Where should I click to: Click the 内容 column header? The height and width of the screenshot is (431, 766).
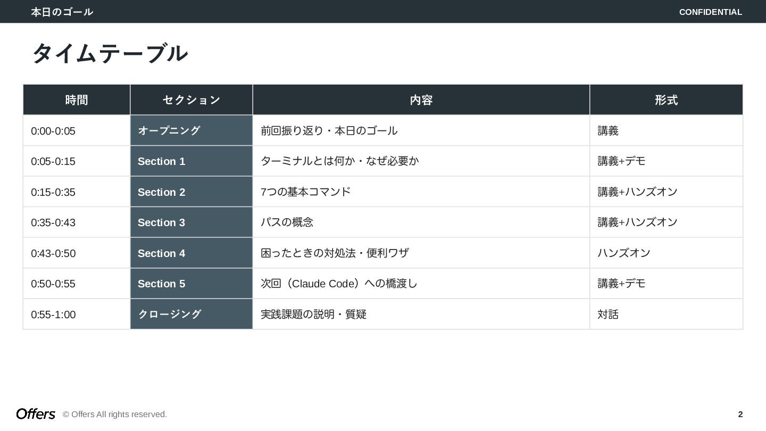click(x=421, y=100)
